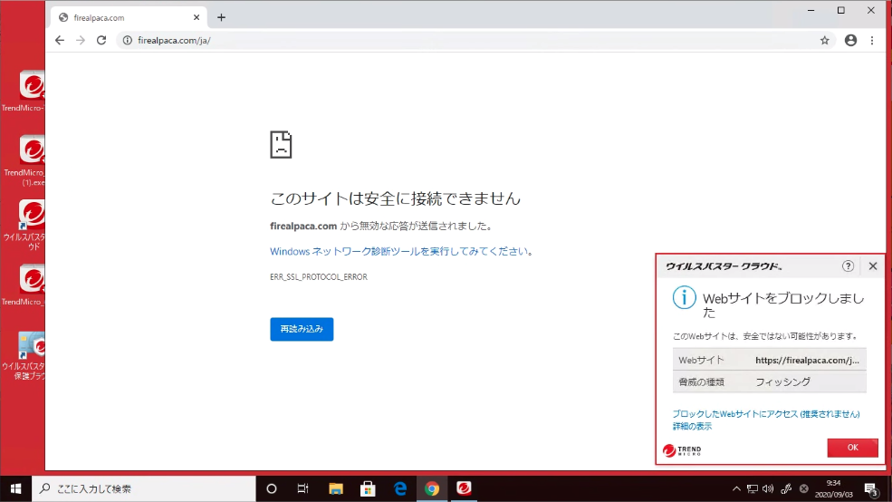Open 詳細の表示 link in popup
Screen dimensions: 892x502
[x=693, y=426]
